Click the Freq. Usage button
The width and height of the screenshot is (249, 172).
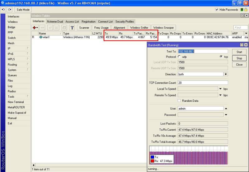tap(101, 28)
